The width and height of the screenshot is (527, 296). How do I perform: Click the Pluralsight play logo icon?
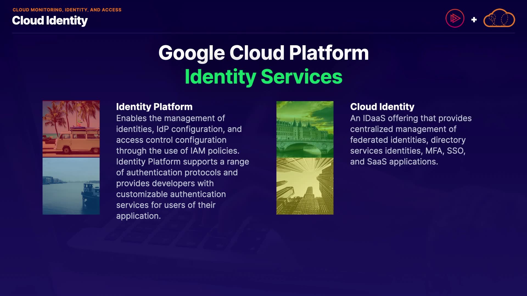(x=455, y=19)
